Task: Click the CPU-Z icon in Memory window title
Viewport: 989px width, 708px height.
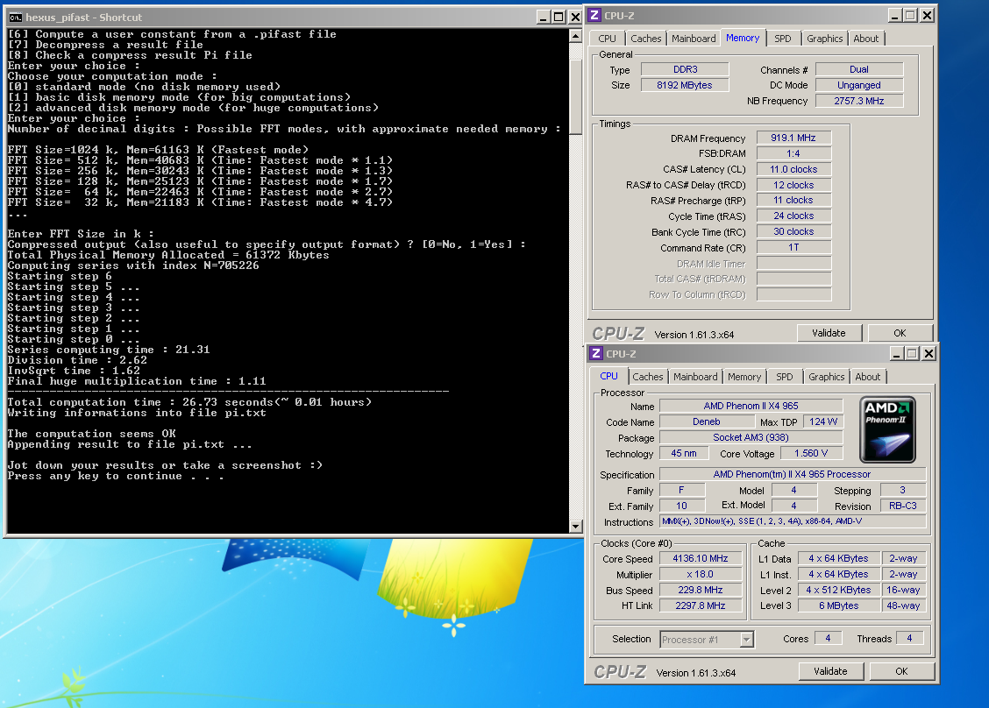Action: tap(594, 16)
